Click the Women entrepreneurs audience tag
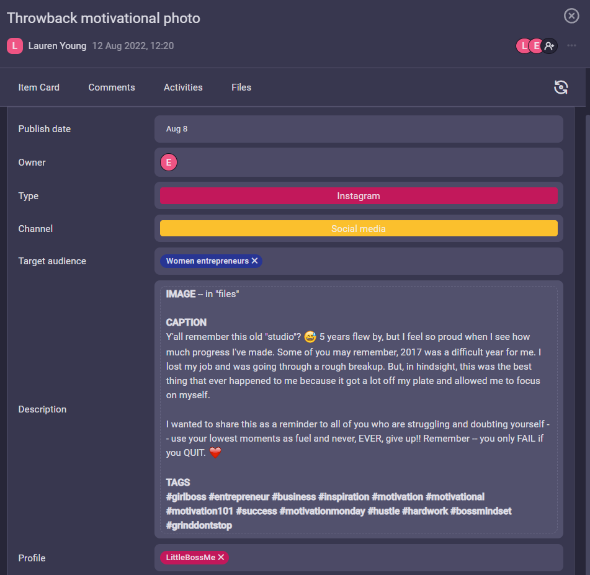590x575 pixels. click(x=207, y=261)
